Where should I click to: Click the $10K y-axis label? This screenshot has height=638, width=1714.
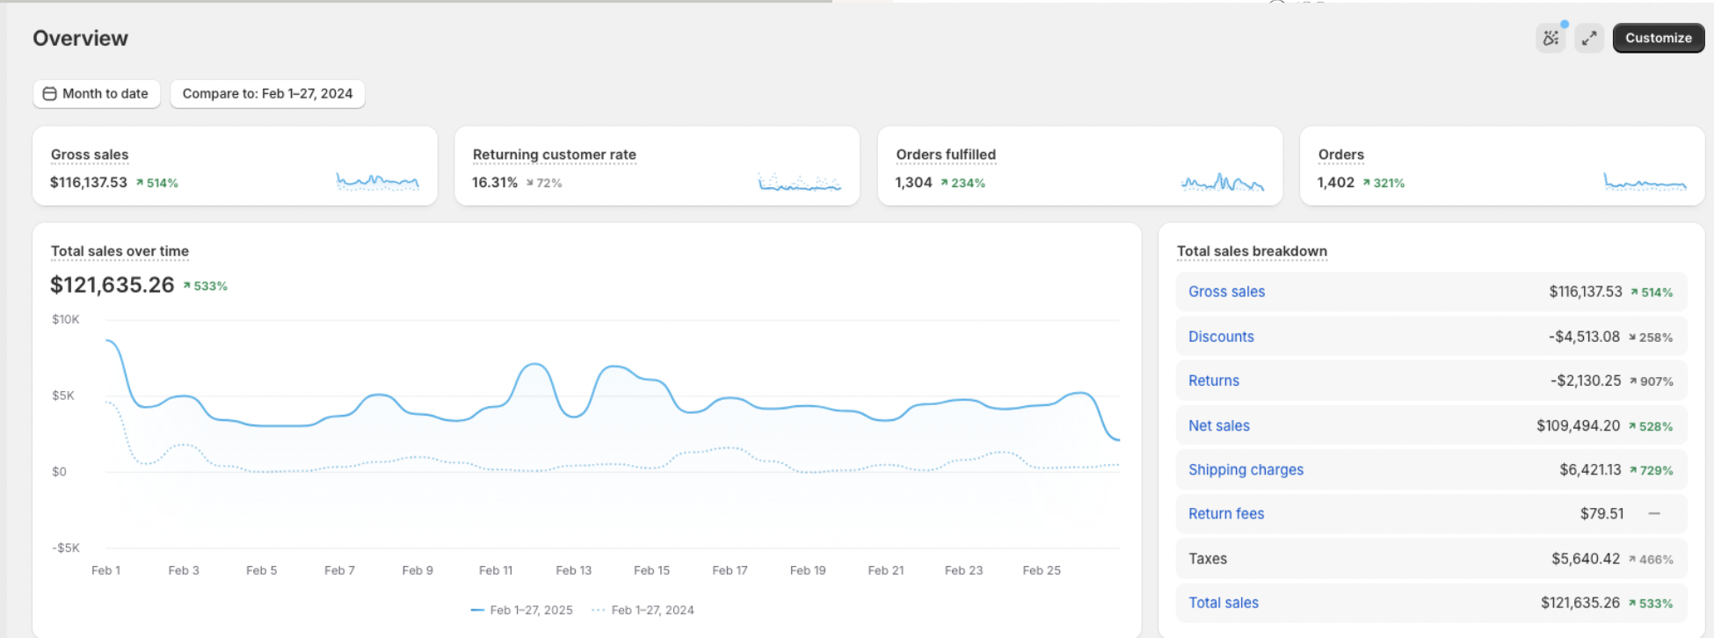coord(66,319)
